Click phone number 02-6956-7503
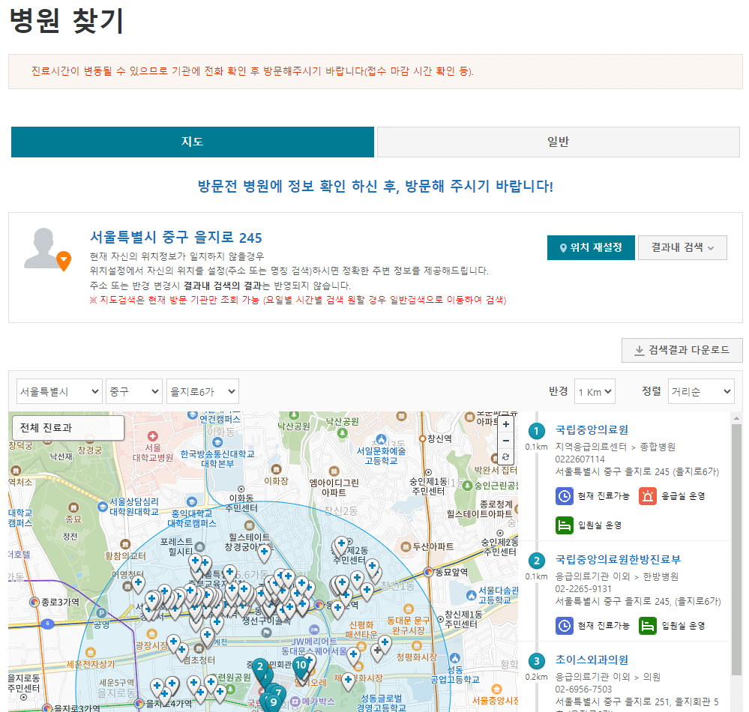 click(x=583, y=690)
